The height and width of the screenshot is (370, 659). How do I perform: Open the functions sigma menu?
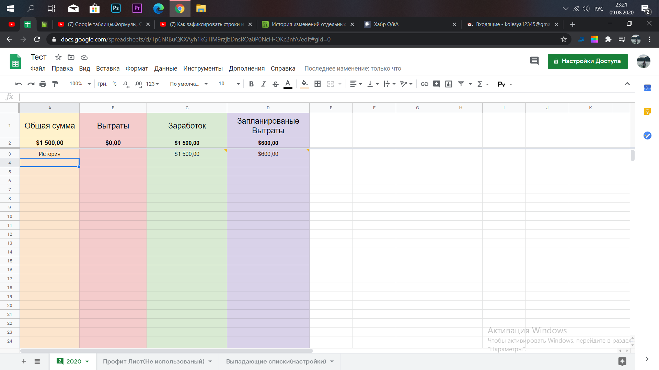pyautogui.click(x=480, y=84)
